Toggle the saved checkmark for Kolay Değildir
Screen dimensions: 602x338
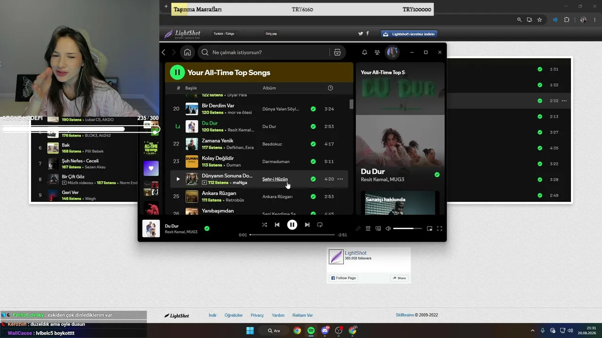(313, 161)
